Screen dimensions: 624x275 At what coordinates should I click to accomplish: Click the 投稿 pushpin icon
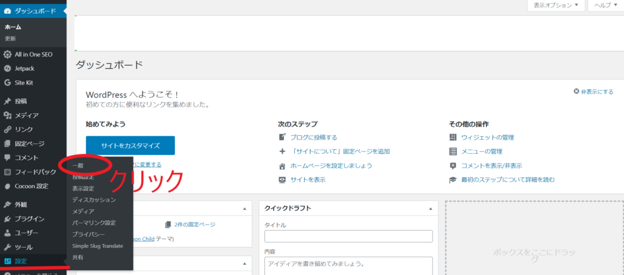click(x=7, y=102)
